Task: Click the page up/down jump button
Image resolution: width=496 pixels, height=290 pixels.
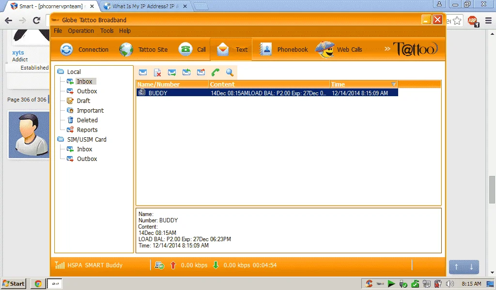Action: click(464, 267)
